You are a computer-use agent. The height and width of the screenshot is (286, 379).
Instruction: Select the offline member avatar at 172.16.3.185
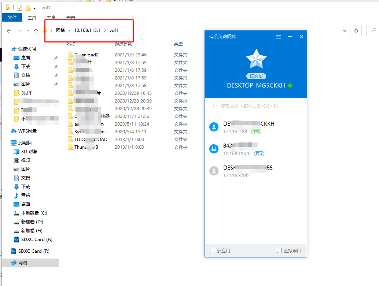(214, 171)
